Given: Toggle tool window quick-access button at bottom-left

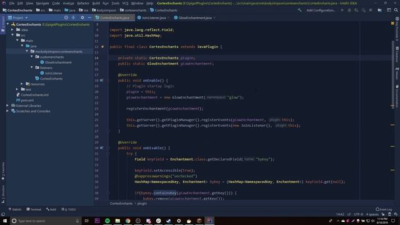Looking at the screenshot, I should click(2, 214).
